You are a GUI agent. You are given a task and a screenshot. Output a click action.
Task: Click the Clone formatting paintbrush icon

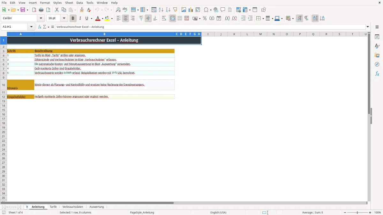click(82, 10)
